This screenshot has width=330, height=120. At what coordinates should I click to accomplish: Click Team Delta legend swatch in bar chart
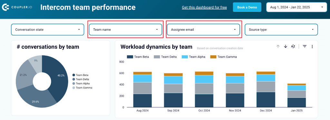[x=157, y=57]
